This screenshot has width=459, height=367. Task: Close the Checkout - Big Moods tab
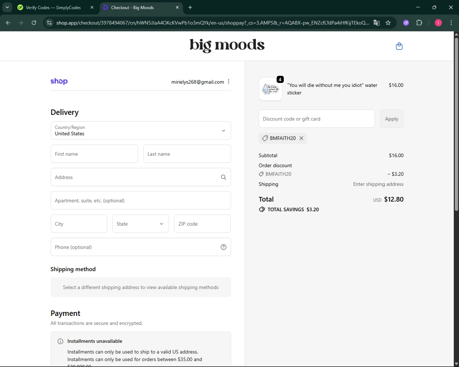[177, 7]
